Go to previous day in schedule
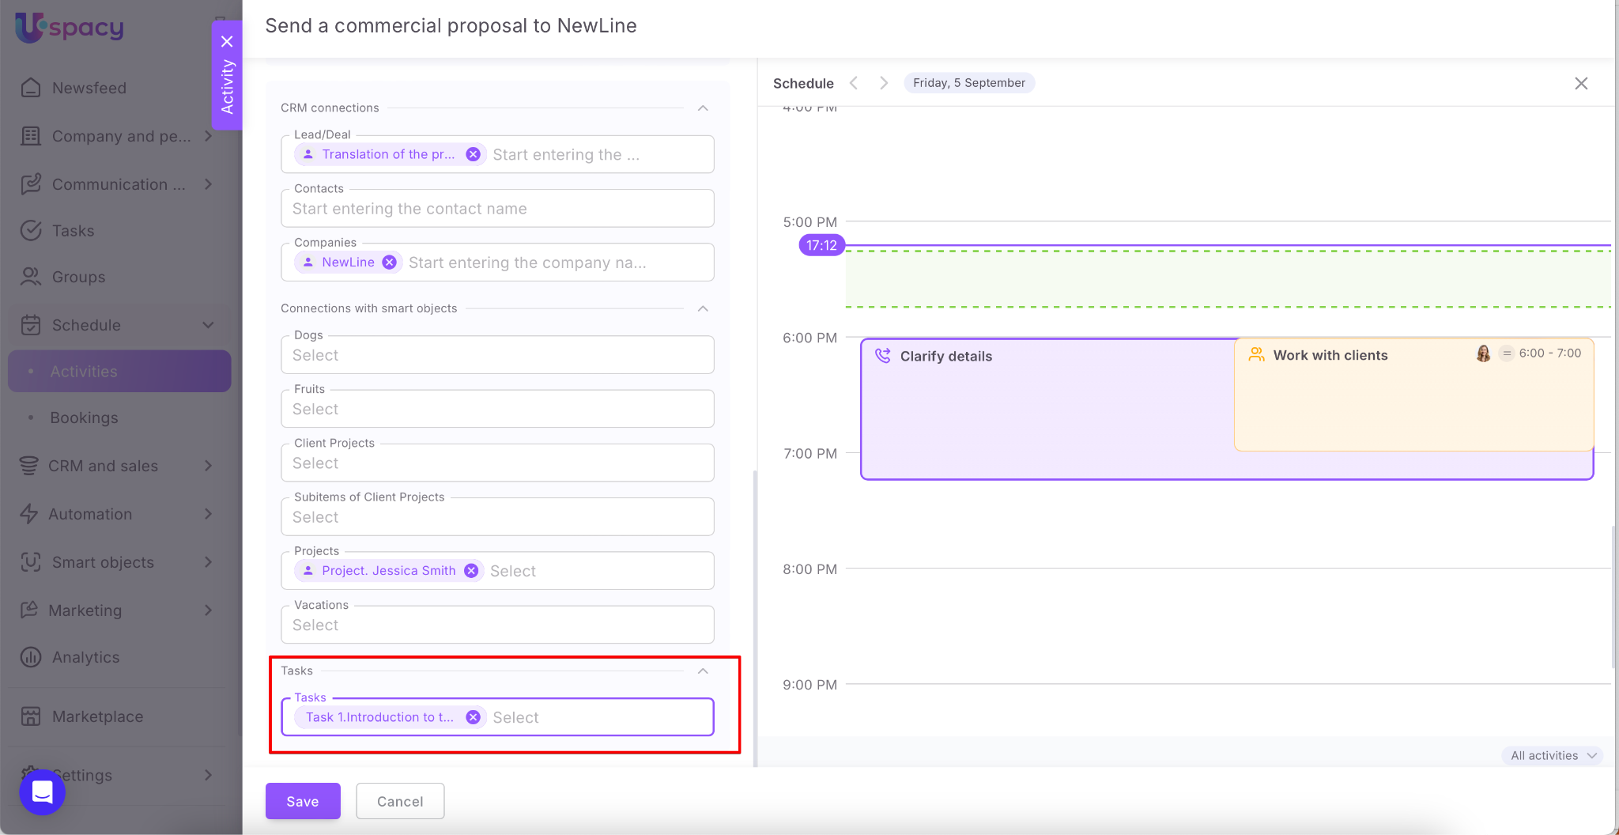The height and width of the screenshot is (835, 1619). coord(854,83)
